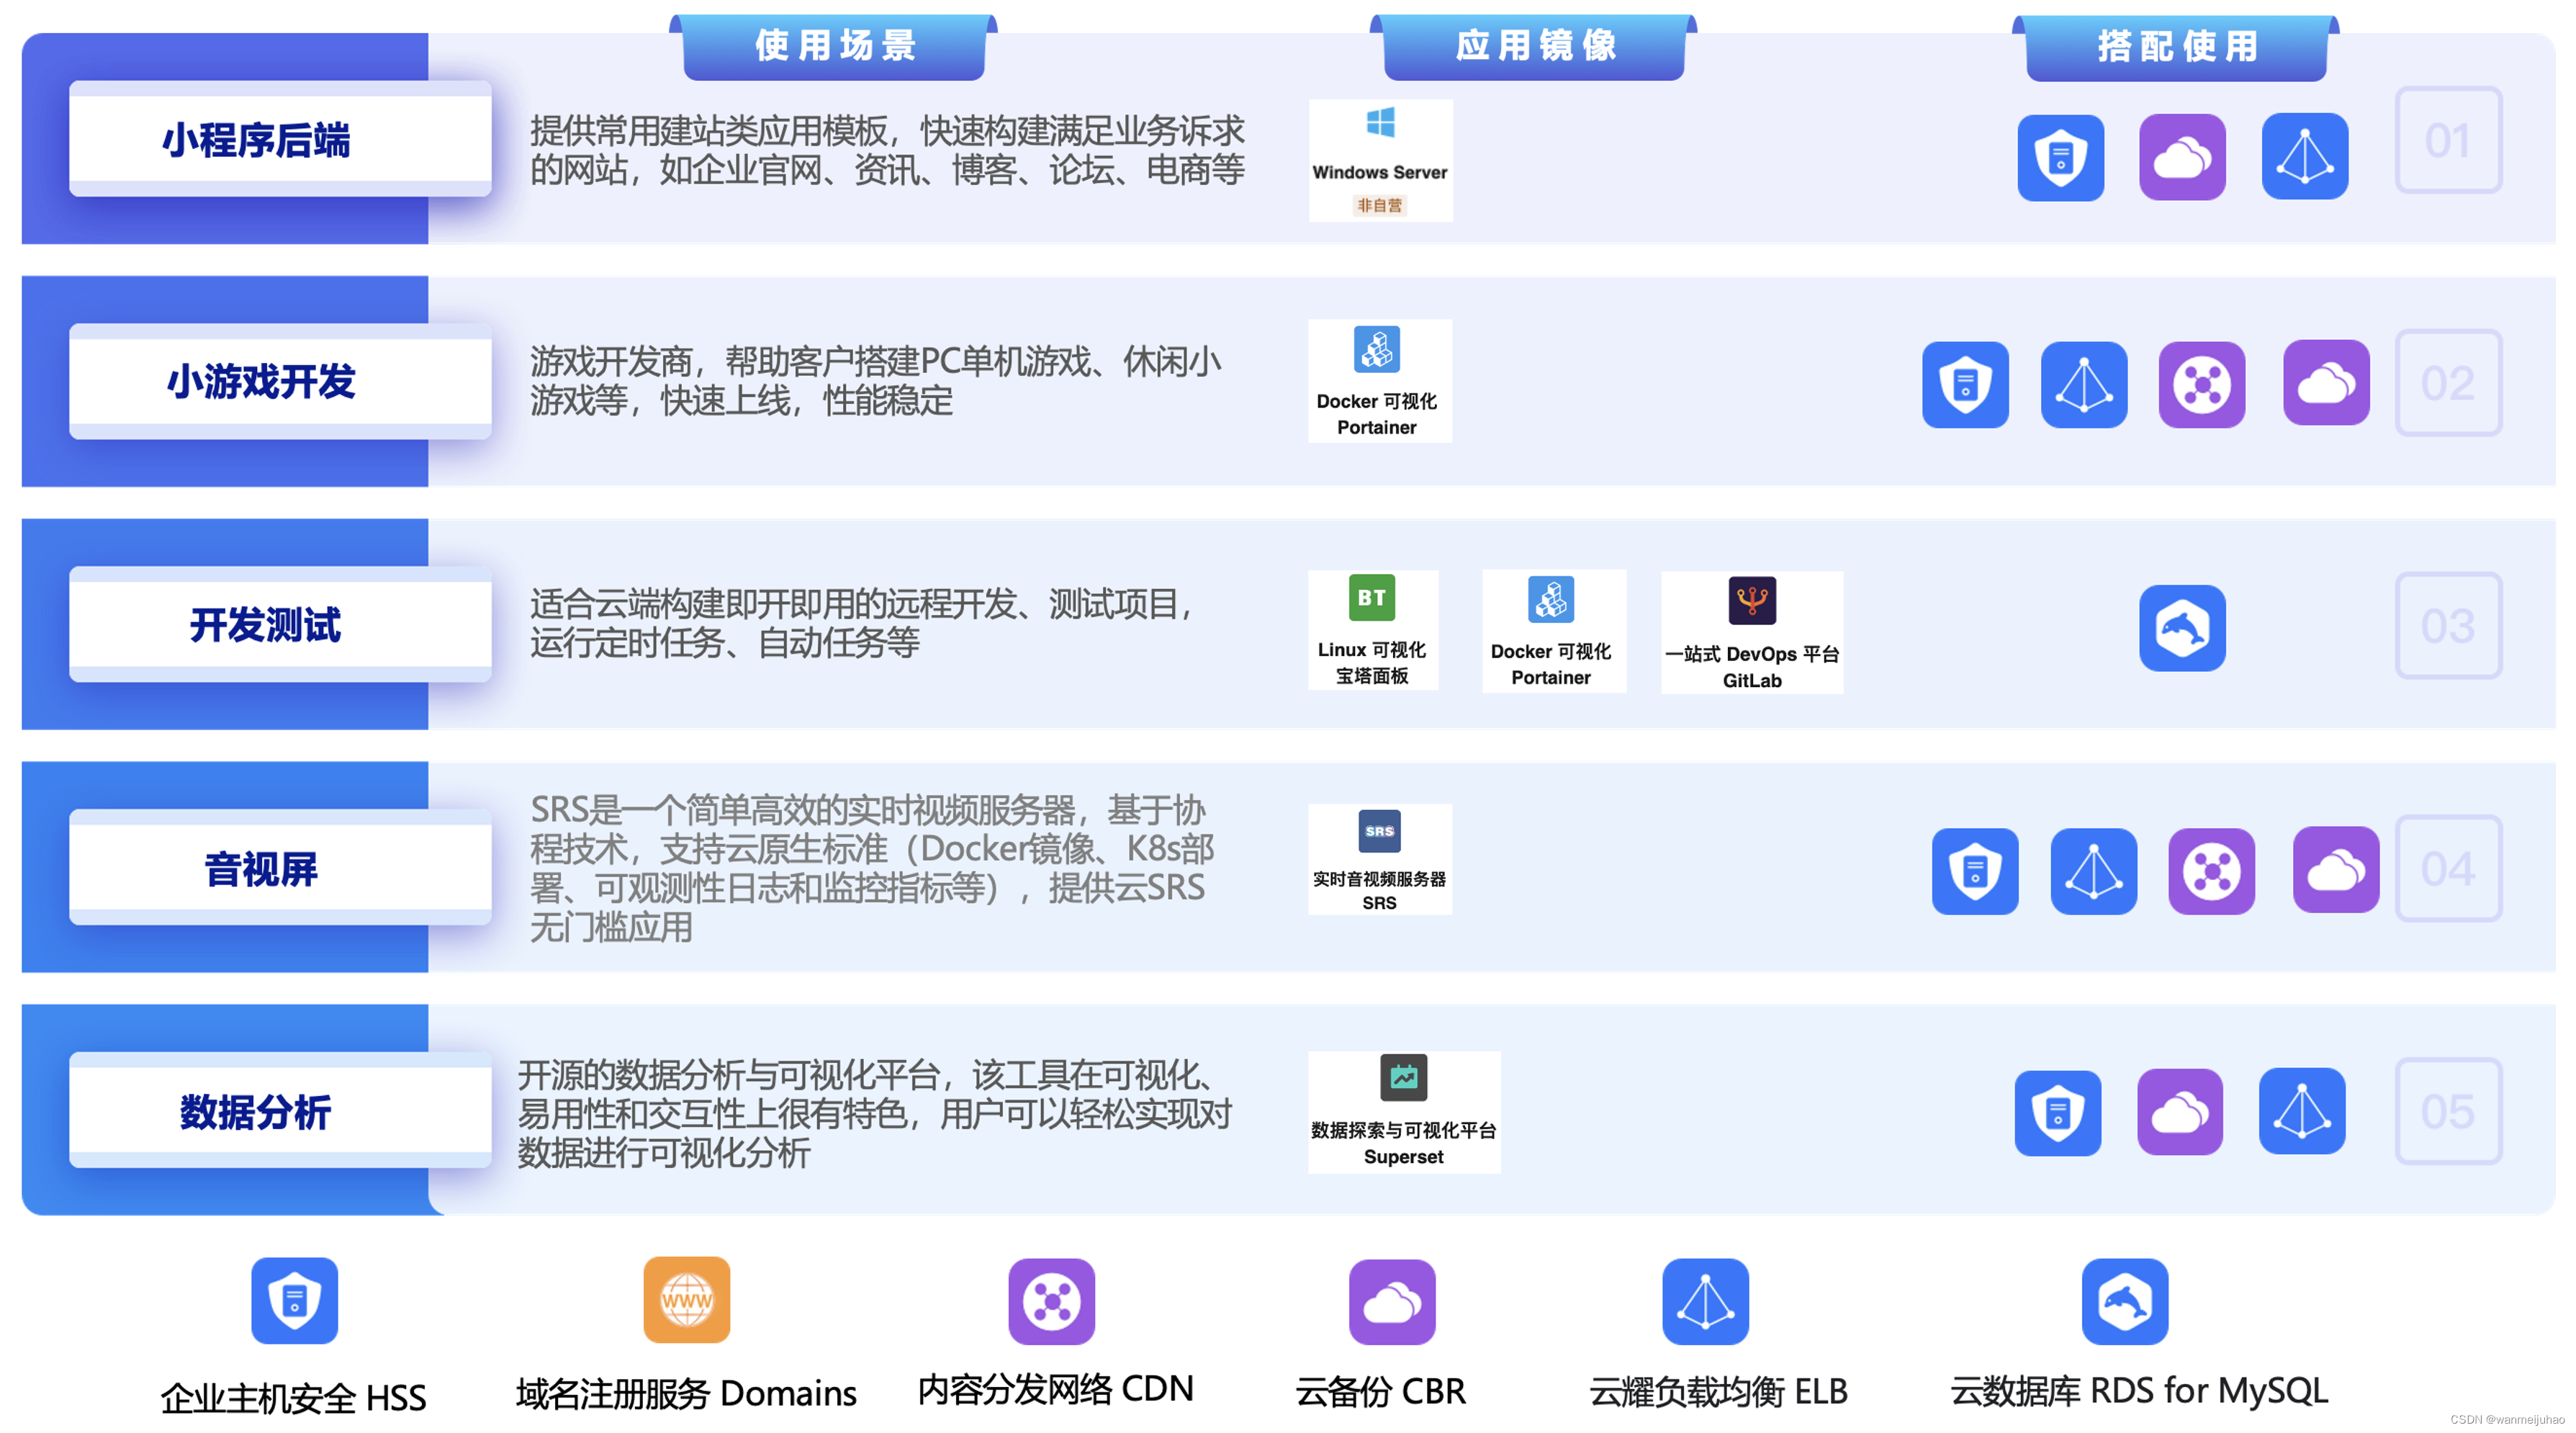Click the CDN node icon in the 小游戏开发 row

pyautogui.click(x=2202, y=384)
